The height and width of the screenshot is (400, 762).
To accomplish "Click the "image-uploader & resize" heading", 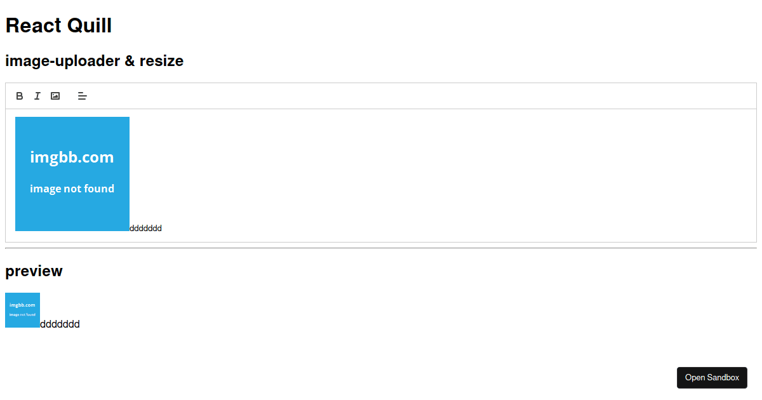I will (x=94, y=61).
